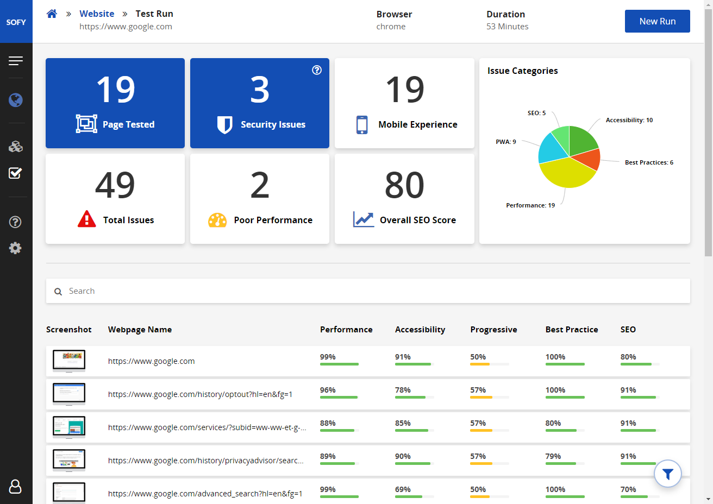Sort by the SEO column header

click(x=628, y=330)
